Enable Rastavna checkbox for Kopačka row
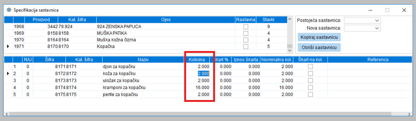 [x=245, y=46]
